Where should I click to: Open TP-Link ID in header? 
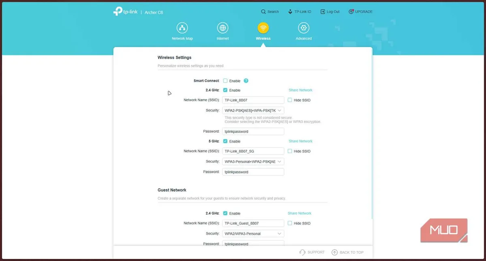[x=299, y=12]
